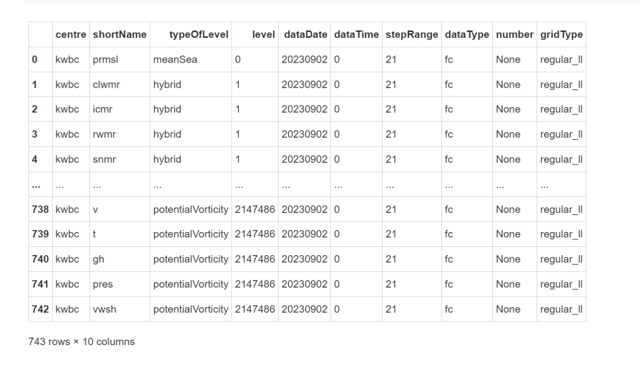Select the dataType column header
This screenshot has height=380, width=640.
[x=467, y=35]
